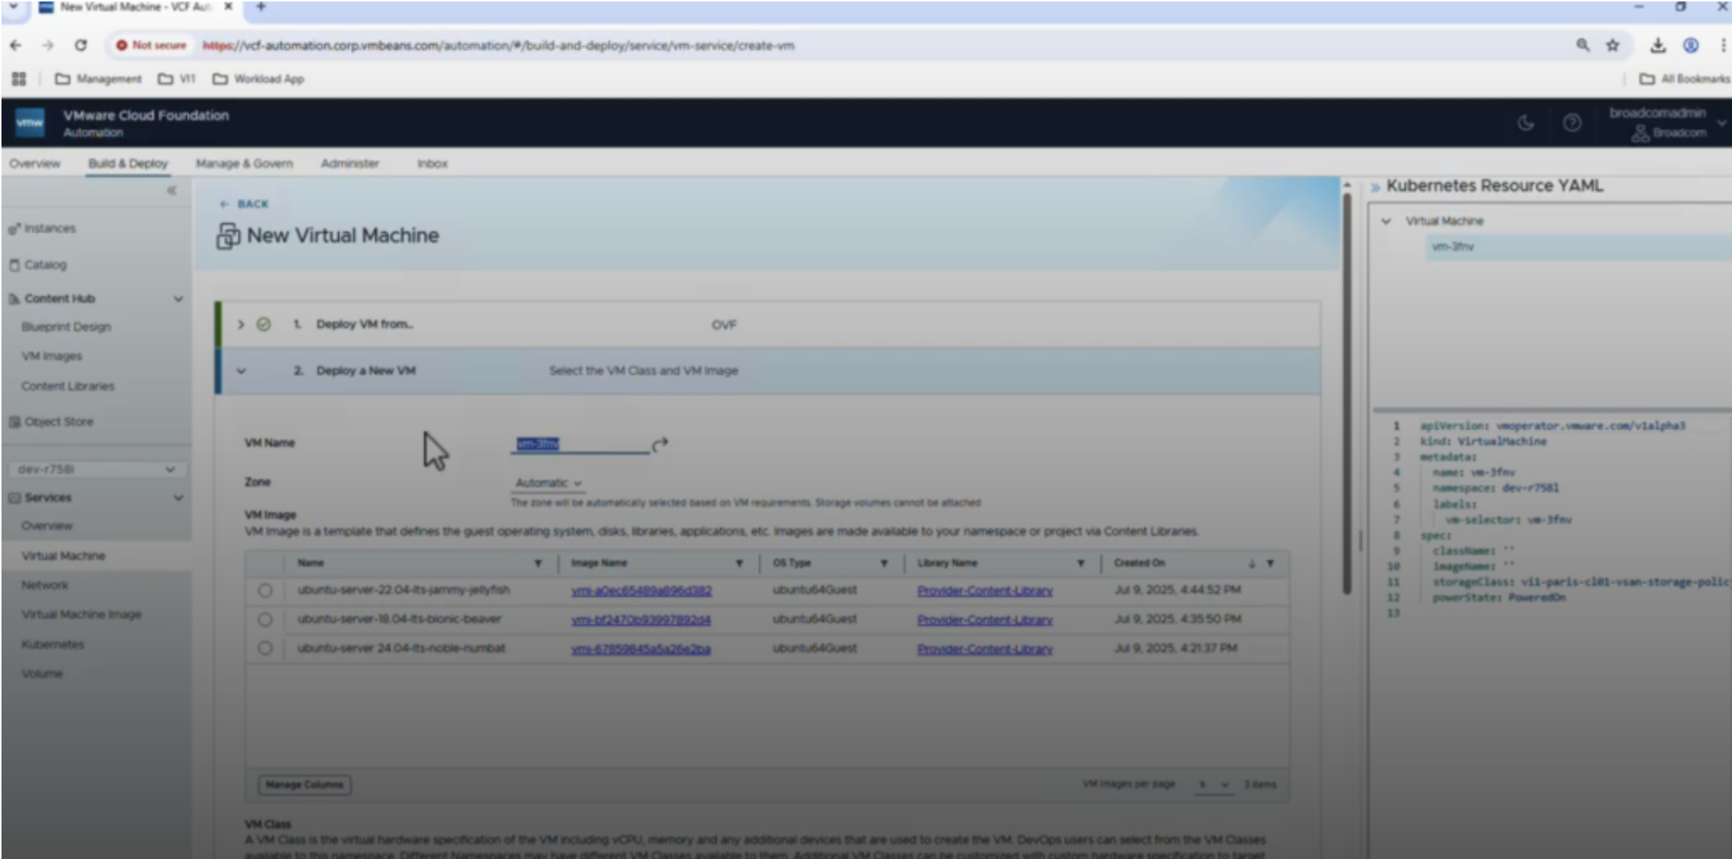The width and height of the screenshot is (1732, 859).
Task: Regenerate VM name with refresh arrow
Action: click(x=660, y=444)
